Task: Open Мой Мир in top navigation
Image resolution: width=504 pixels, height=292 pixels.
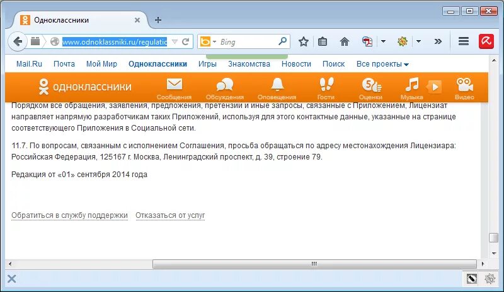Action: pos(101,64)
